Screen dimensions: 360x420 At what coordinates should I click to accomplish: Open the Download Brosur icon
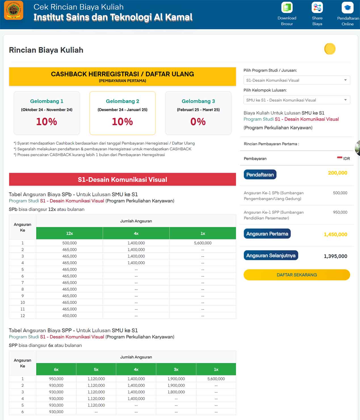(287, 8)
